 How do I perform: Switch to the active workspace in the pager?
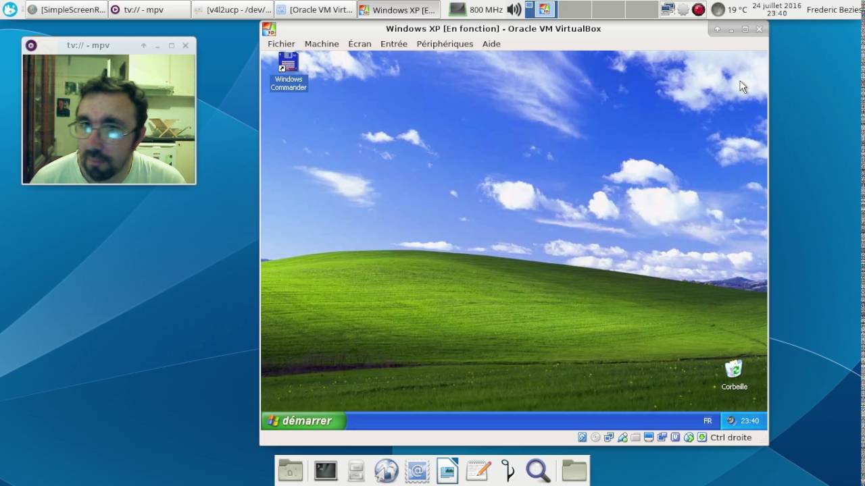[x=541, y=9]
